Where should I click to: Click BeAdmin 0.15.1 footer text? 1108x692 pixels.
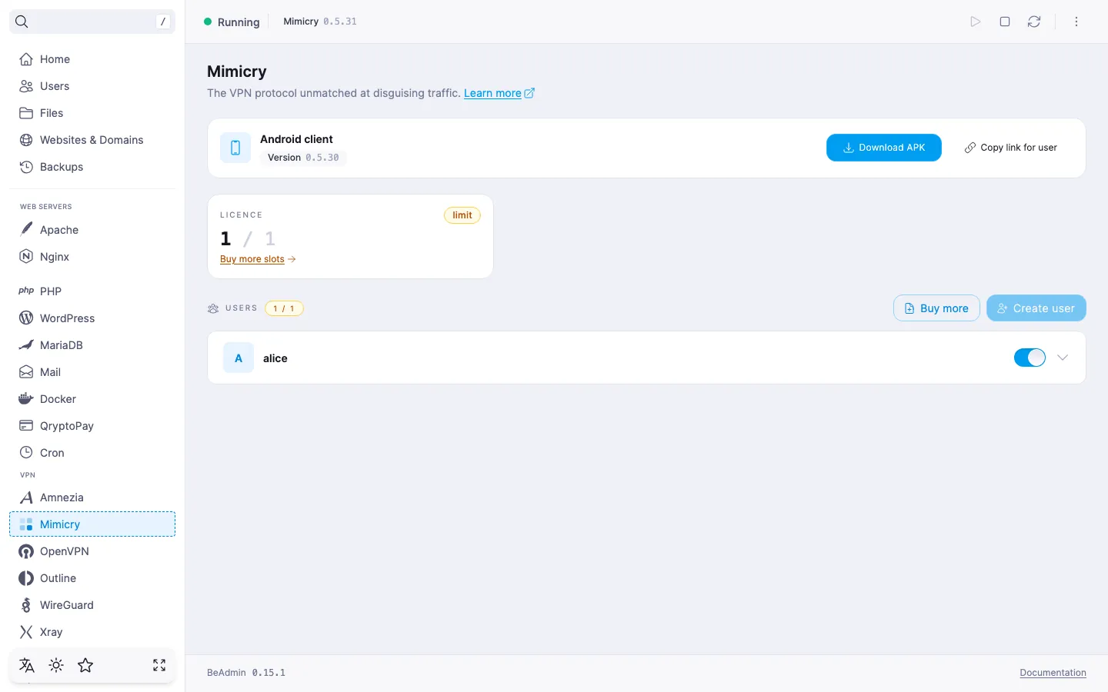[246, 673]
